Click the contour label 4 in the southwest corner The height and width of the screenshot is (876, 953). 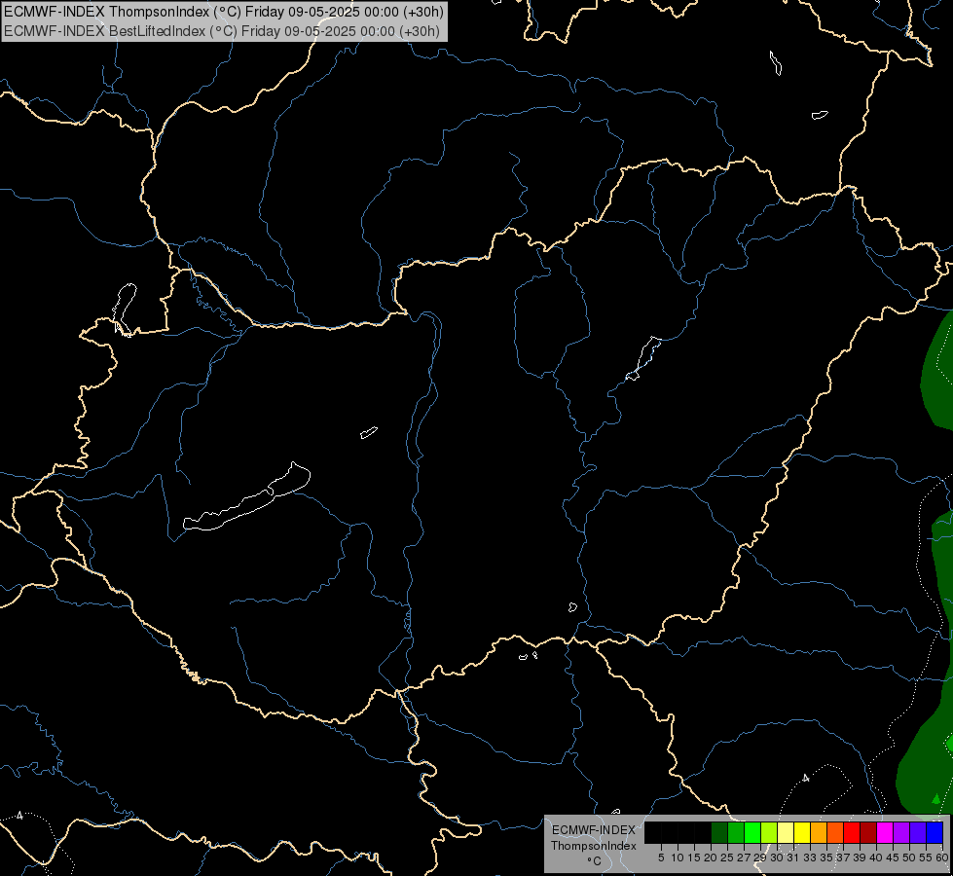click(x=20, y=816)
